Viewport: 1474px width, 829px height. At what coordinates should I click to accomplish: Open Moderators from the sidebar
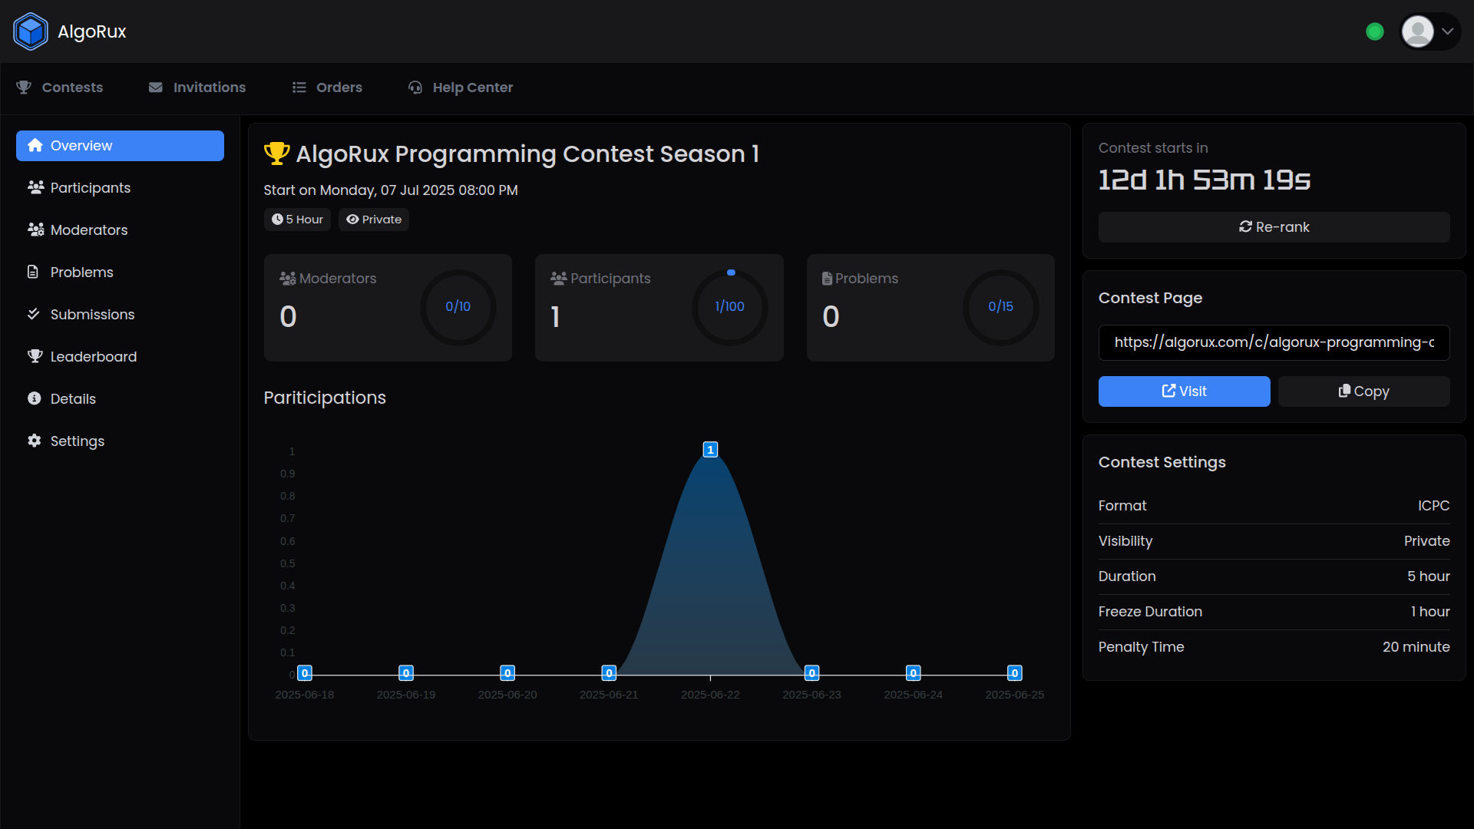[88, 230]
